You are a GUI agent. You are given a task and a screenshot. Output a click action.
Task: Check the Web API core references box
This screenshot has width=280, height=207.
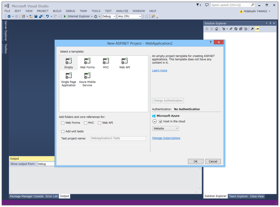pos(100,123)
